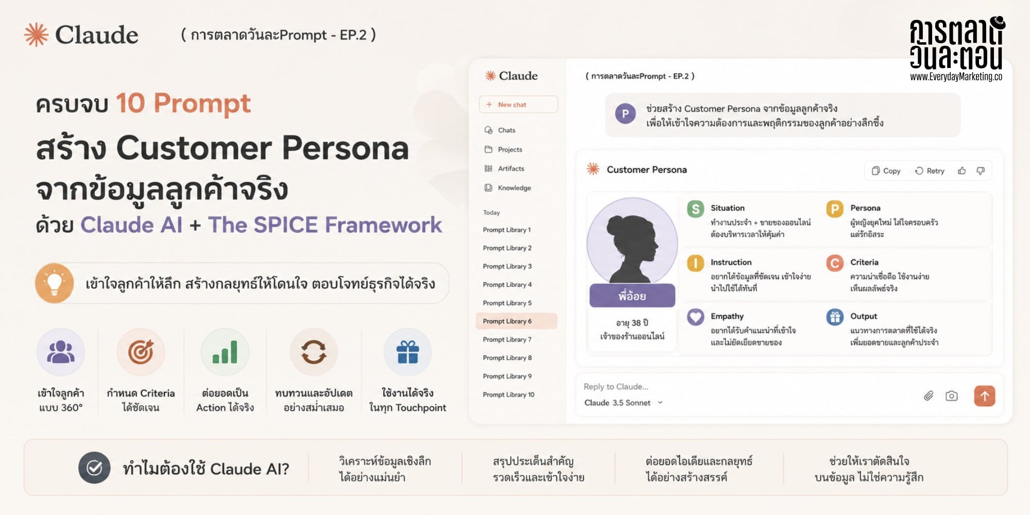Click the 'Situation' heading text
1030x515 pixels.
point(727,208)
